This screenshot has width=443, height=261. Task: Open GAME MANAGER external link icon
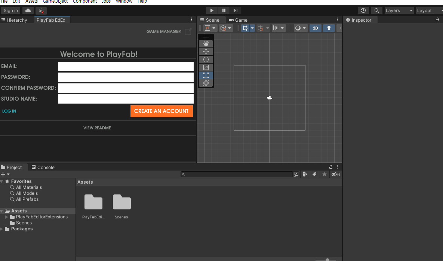tap(188, 31)
